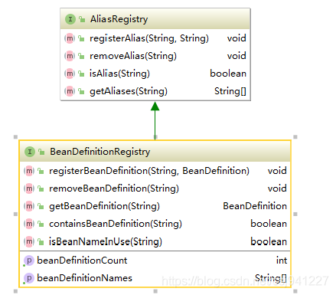The image size is (336, 295).
Task: Click the method icon next to registerAlias
Action: (70, 38)
